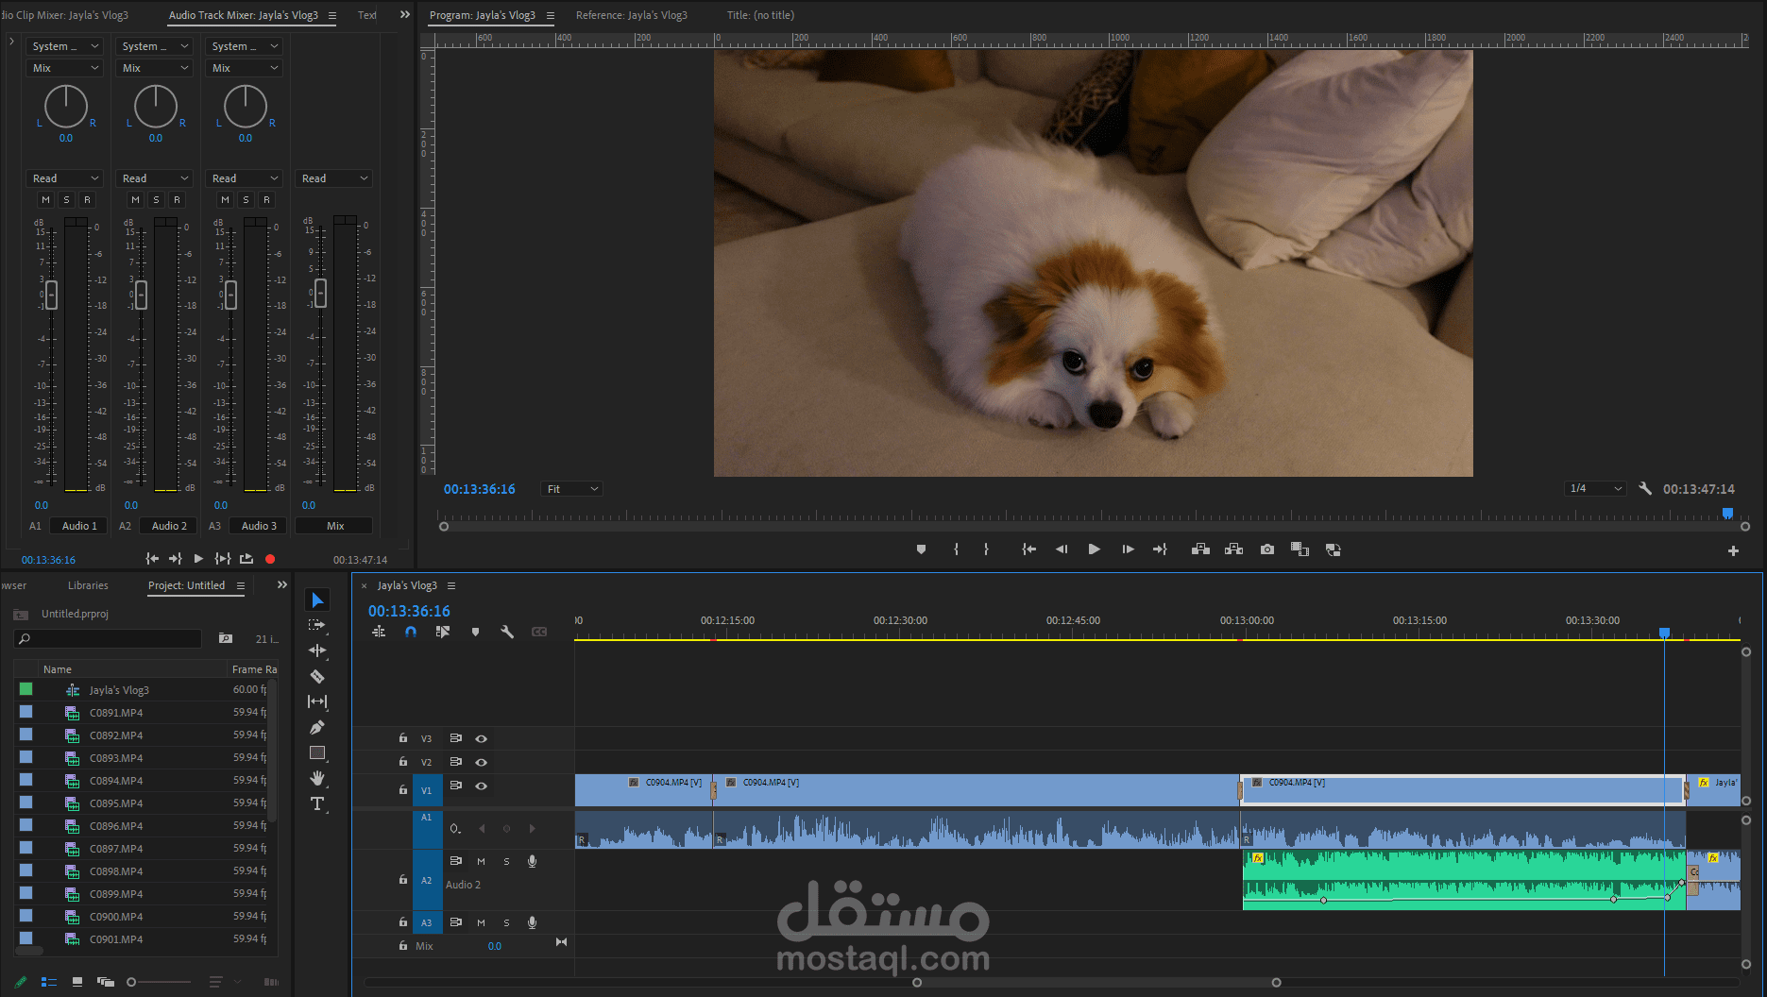1767x997 pixels.
Task: Click Mark In in the Program monitor
Action: tap(956, 549)
